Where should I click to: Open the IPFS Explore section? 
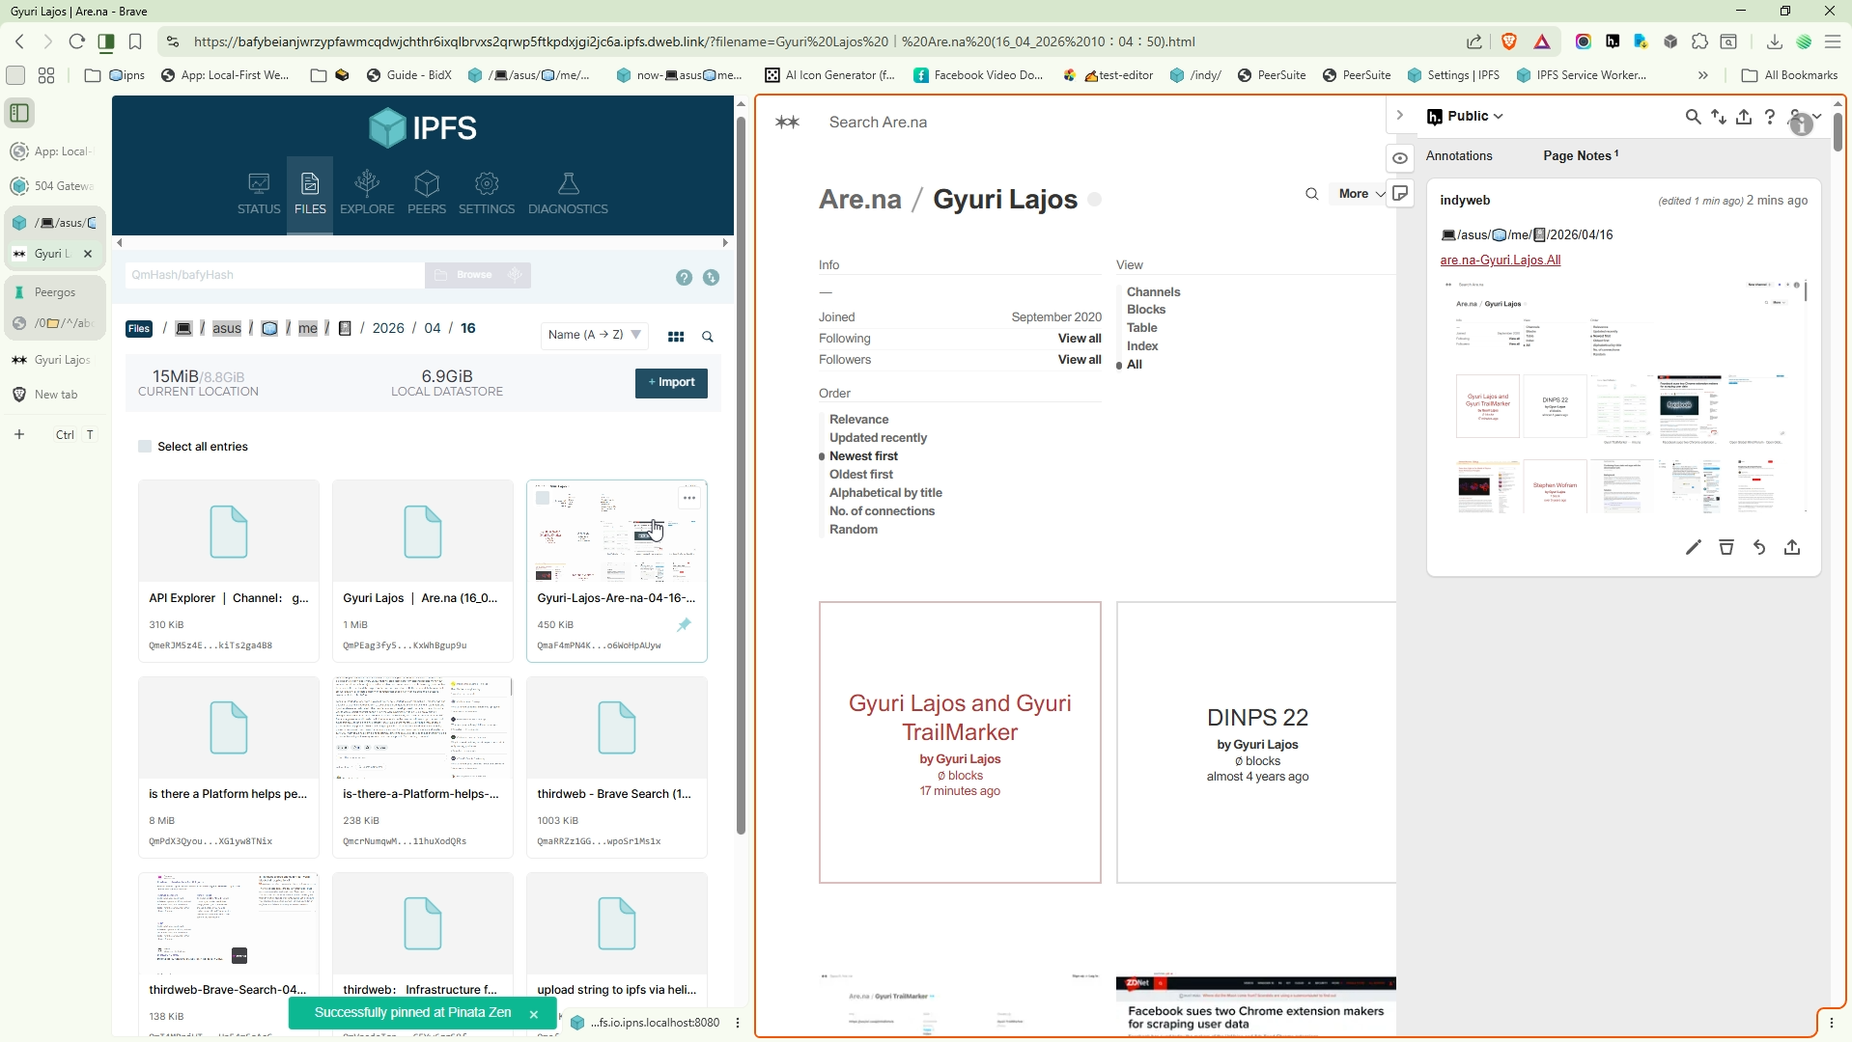pos(367,193)
